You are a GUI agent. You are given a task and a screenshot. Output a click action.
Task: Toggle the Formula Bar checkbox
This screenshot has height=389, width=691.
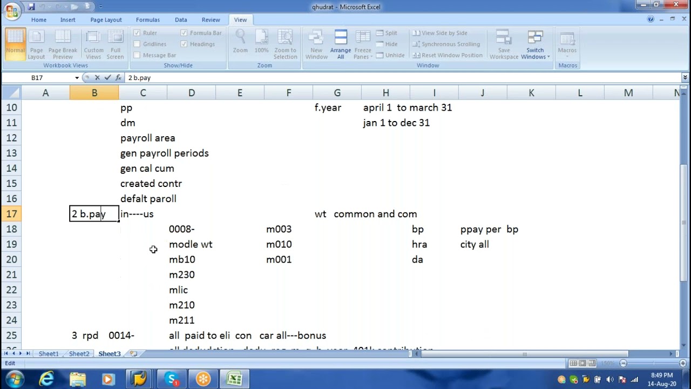point(184,33)
